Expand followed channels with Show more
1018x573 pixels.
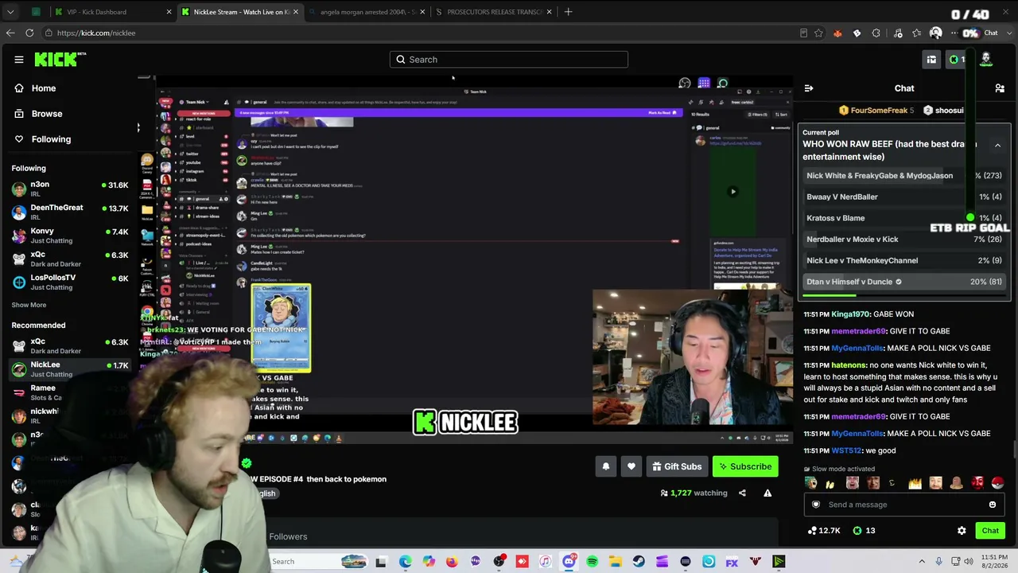pyautogui.click(x=29, y=305)
